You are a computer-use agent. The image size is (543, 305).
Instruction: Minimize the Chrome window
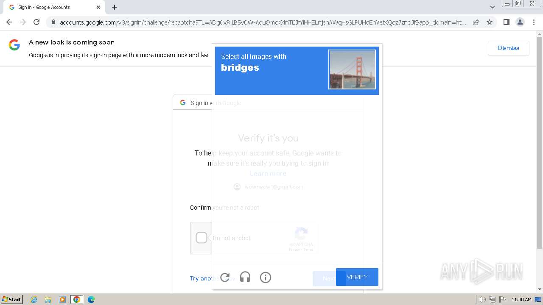point(507,4)
